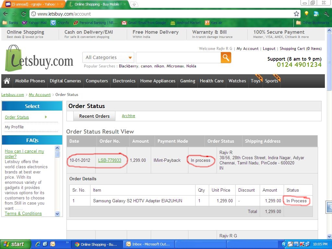The image size is (332, 249).
Task: Open the Other bookmarks folder
Action: tap(313, 23)
